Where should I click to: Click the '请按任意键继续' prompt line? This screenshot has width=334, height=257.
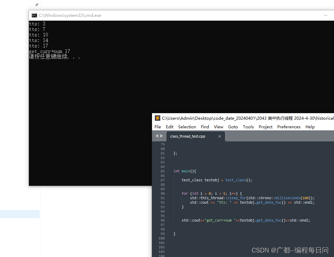coord(55,57)
